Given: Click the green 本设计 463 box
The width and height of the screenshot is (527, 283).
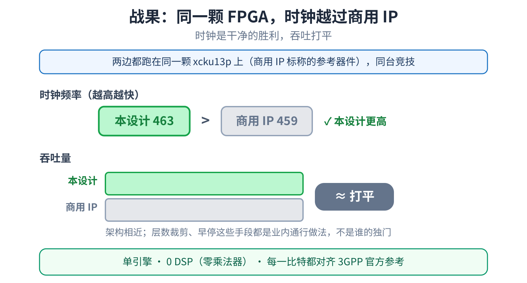Looking at the screenshot, I should click(x=144, y=121).
